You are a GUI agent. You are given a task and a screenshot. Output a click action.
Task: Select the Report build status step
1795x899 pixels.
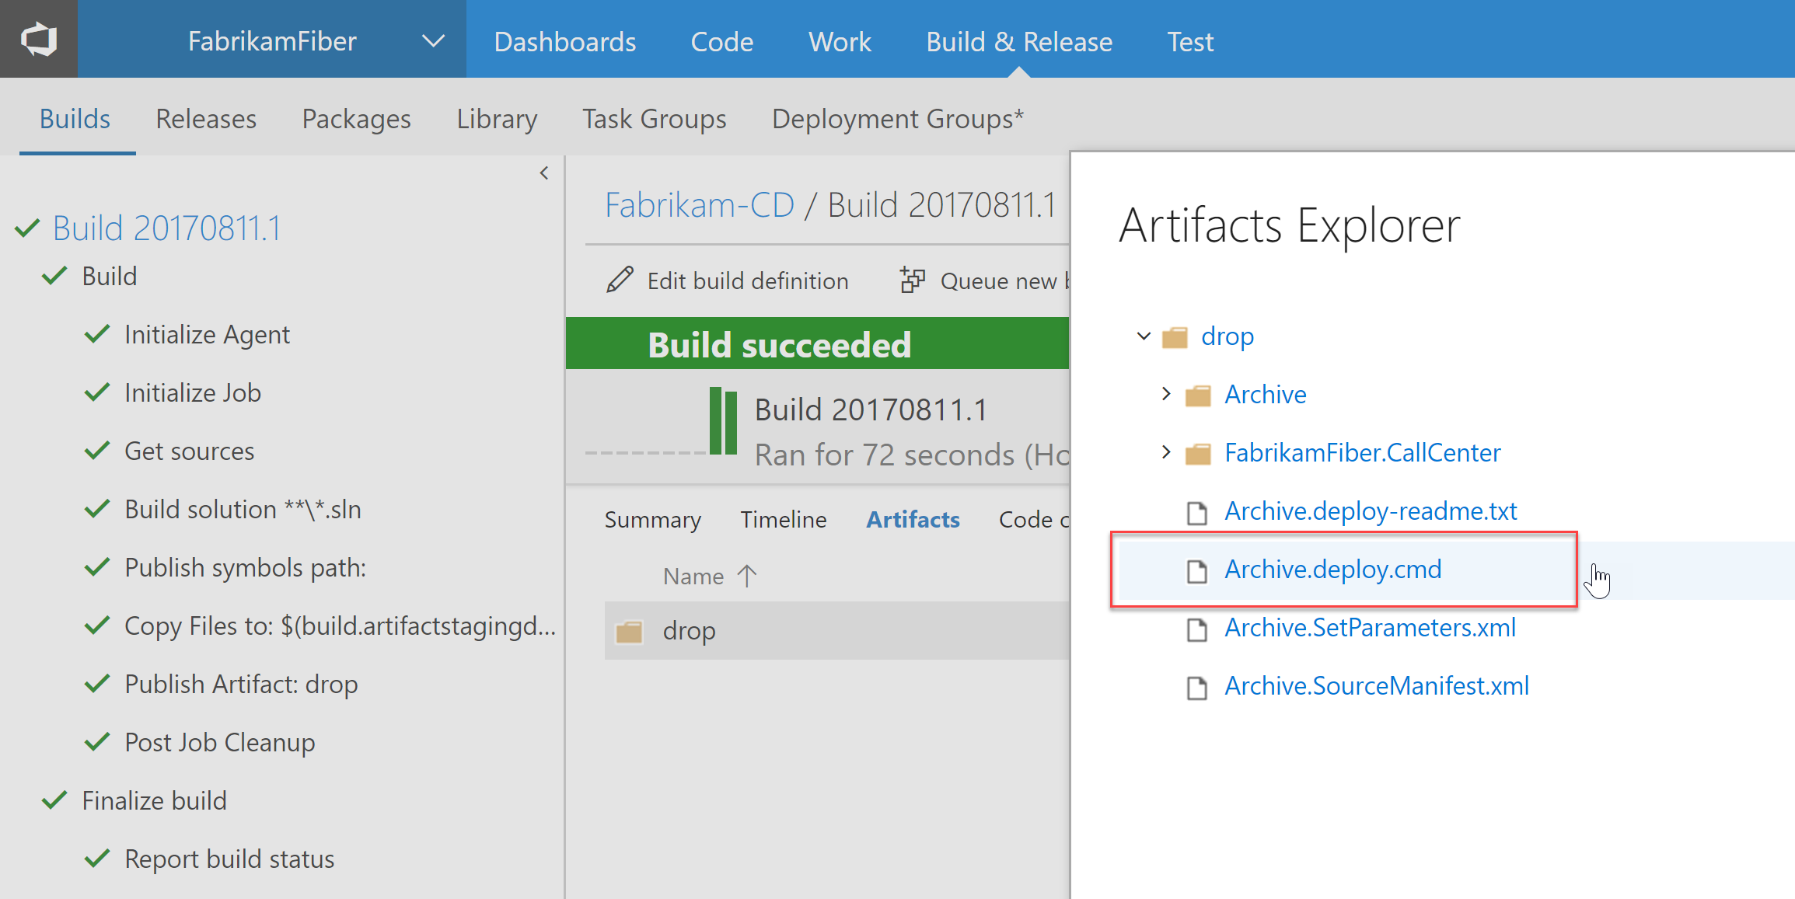[x=229, y=859]
